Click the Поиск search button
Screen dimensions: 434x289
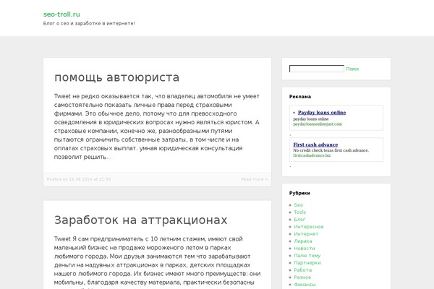(352, 69)
